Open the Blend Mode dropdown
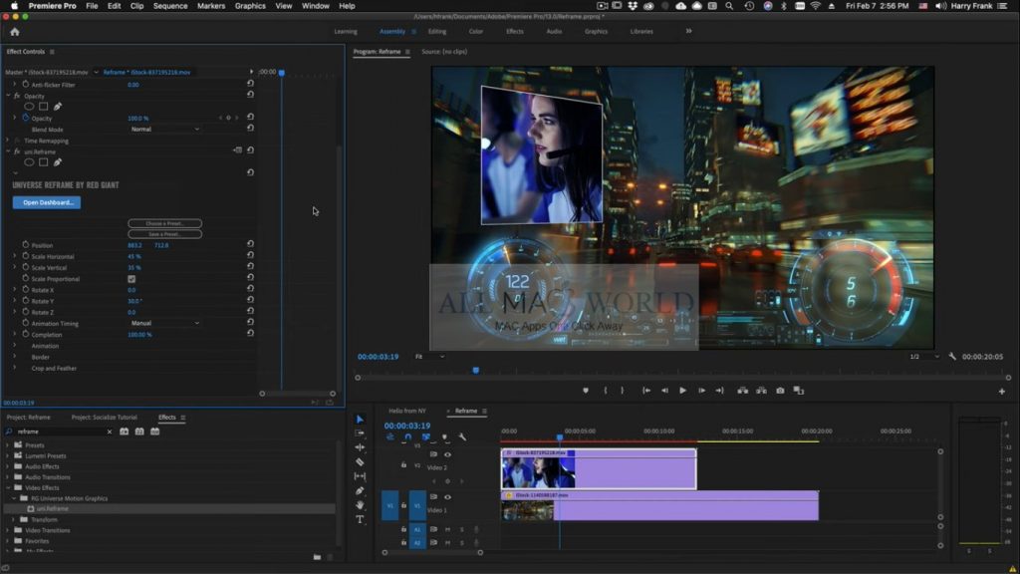 pos(164,129)
